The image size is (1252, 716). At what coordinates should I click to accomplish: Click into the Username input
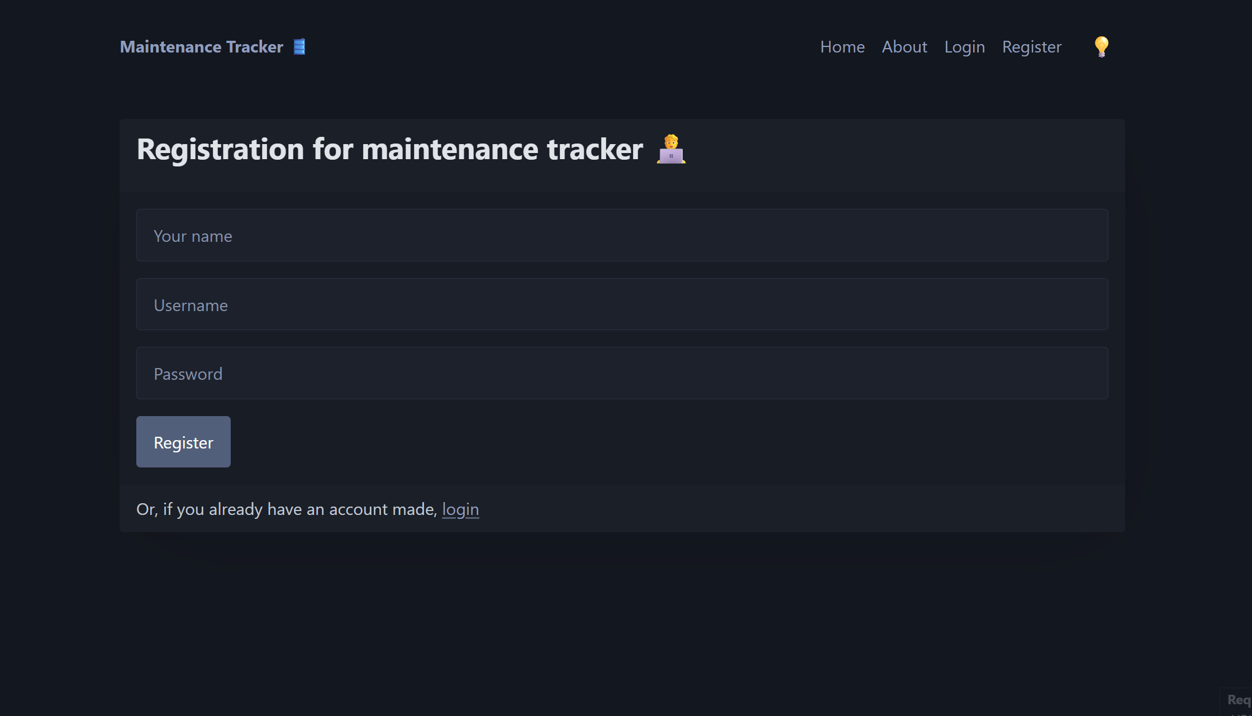click(x=622, y=304)
